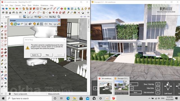180x101 pixels.
Task: Click Enscape Synchronize Views icon
Action: click(19, 24)
